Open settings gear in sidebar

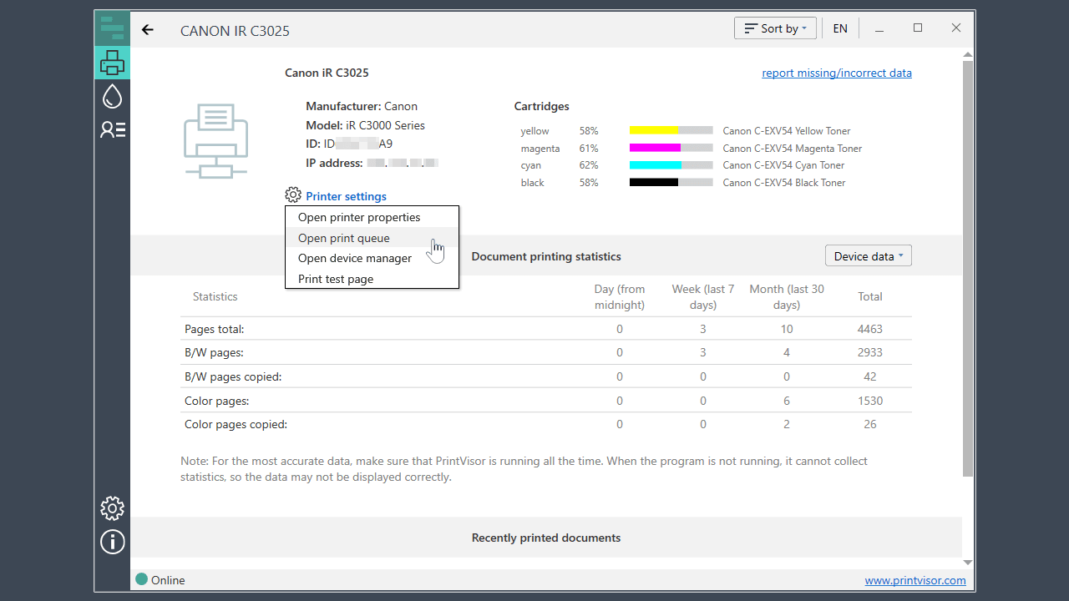click(x=112, y=508)
